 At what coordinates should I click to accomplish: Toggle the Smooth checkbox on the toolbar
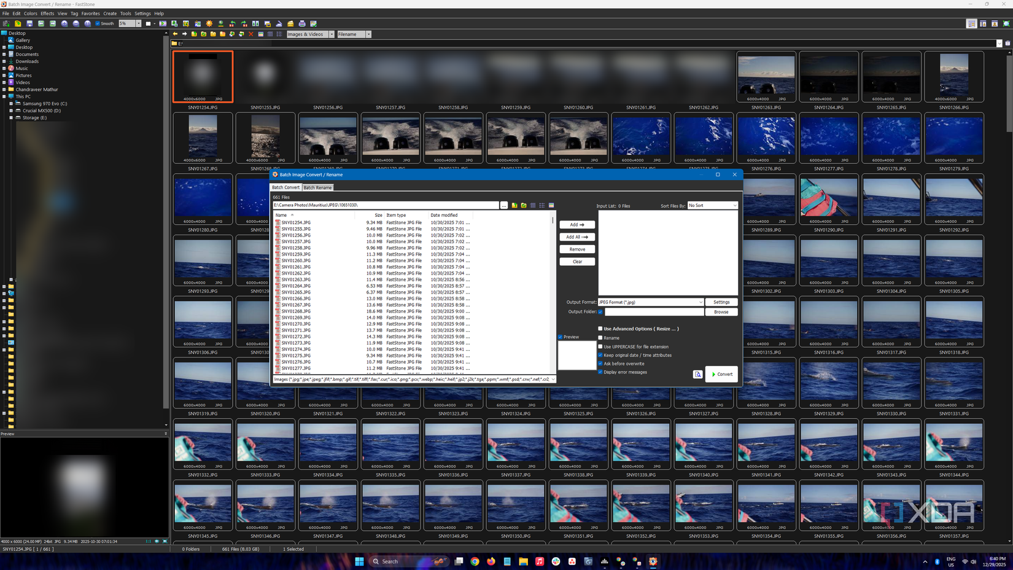[97, 23]
